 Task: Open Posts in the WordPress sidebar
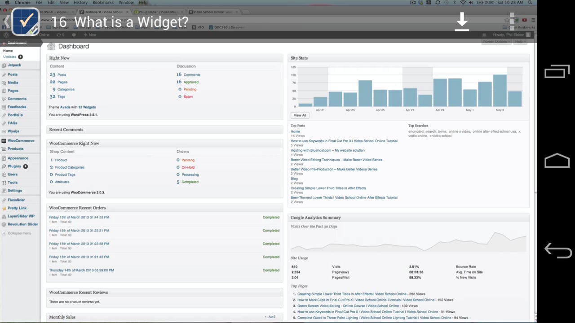[13, 74]
